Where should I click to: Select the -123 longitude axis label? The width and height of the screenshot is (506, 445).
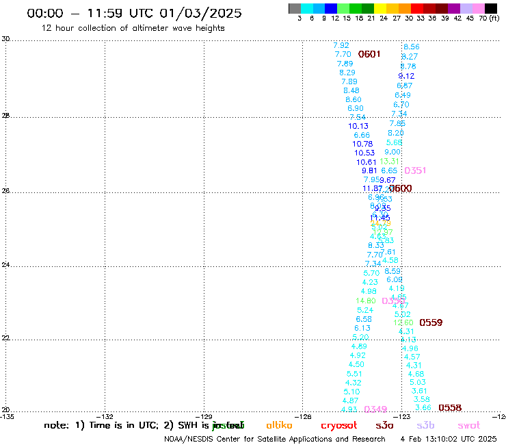(x=402, y=416)
